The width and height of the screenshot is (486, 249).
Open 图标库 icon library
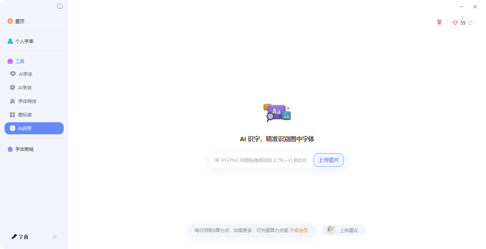(x=25, y=115)
